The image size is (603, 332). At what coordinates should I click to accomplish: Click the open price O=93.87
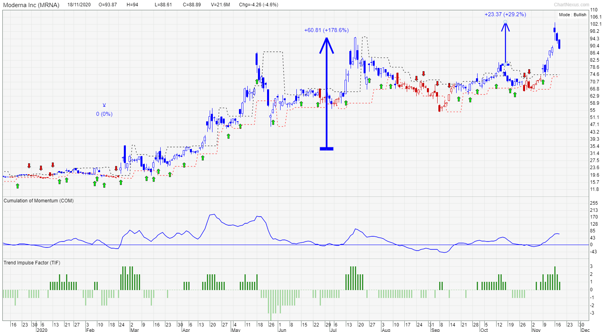tap(108, 5)
